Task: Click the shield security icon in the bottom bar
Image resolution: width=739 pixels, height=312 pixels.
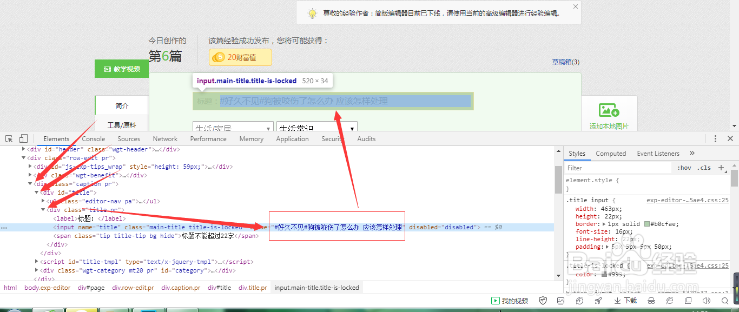Action: (x=543, y=301)
